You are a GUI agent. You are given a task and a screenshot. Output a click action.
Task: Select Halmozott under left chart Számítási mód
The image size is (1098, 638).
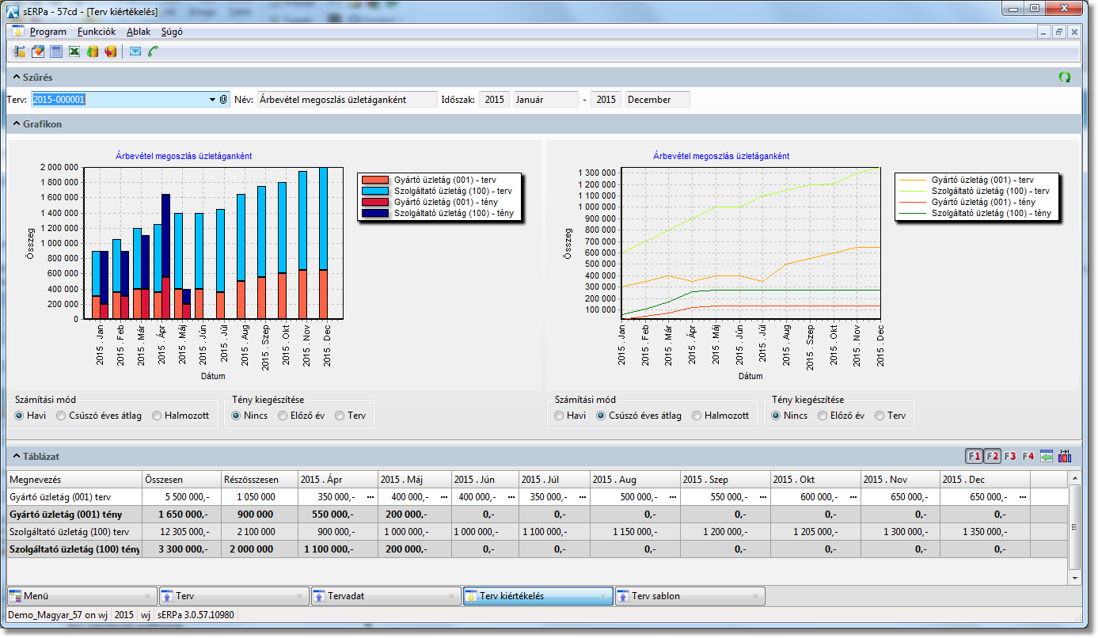click(158, 416)
